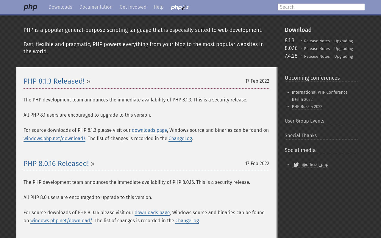
Task: Click 'All PHP 8.1 users are encouraged' text
Action: 87,115
